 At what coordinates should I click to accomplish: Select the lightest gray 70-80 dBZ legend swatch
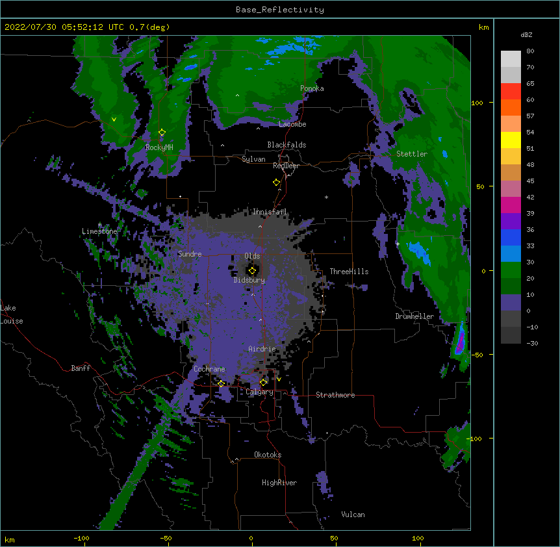click(511, 59)
